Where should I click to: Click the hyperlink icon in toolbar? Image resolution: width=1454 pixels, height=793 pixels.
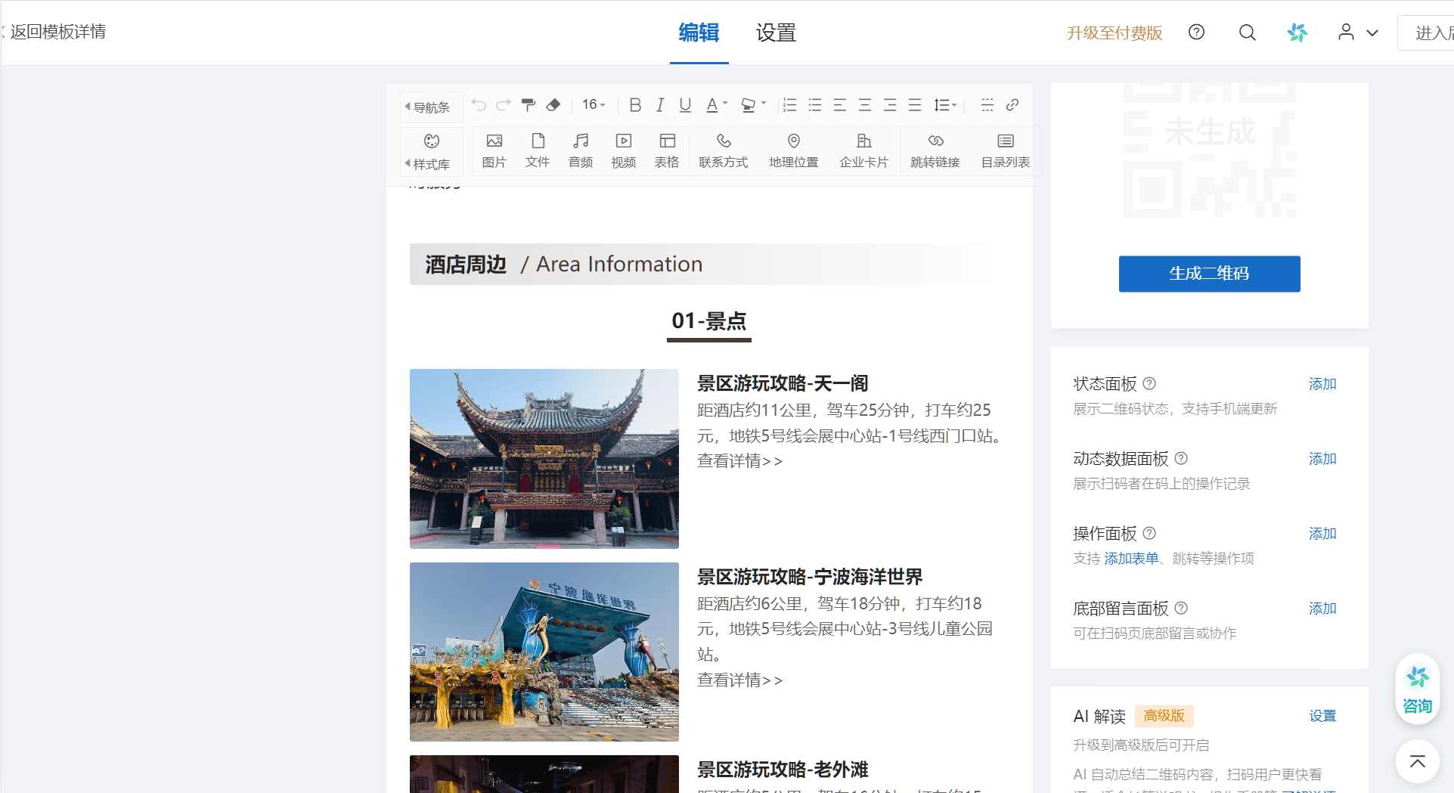coord(1012,105)
